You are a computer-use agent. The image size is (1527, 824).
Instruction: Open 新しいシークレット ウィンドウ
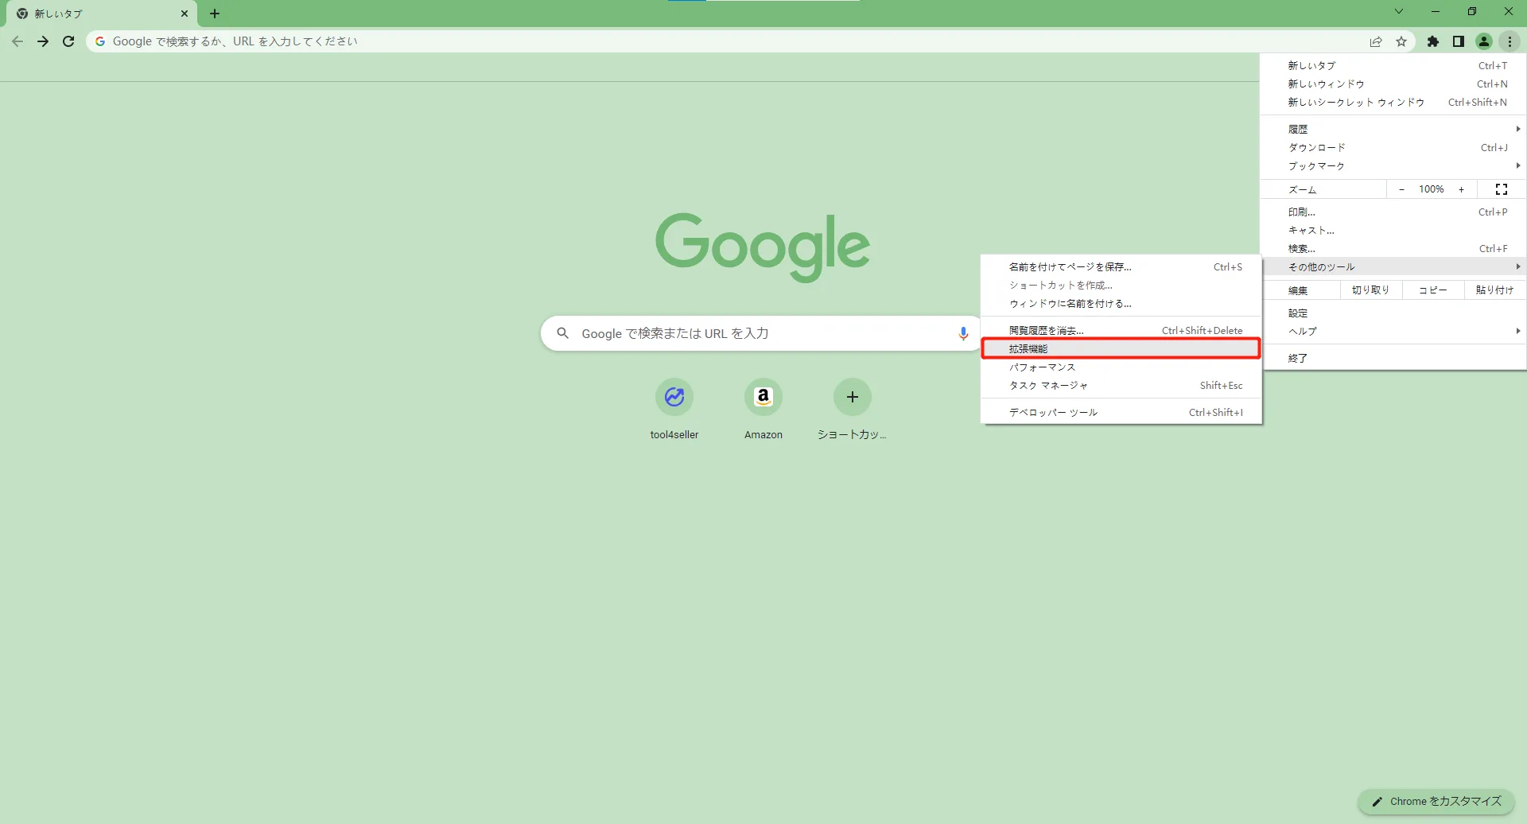1393,102
